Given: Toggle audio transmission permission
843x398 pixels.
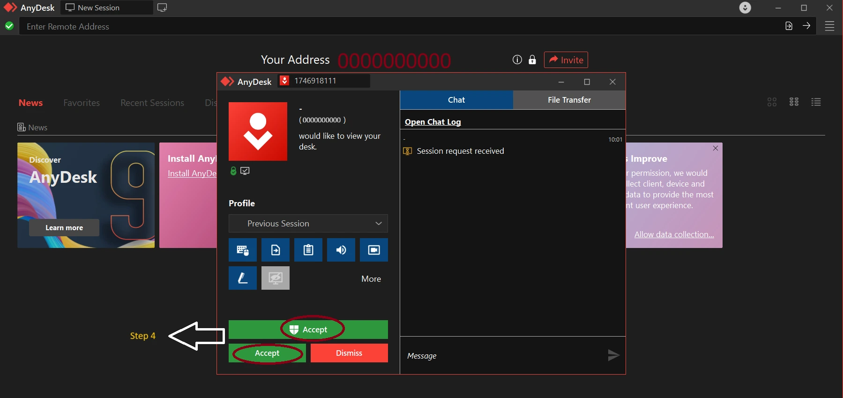Looking at the screenshot, I should point(341,250).
